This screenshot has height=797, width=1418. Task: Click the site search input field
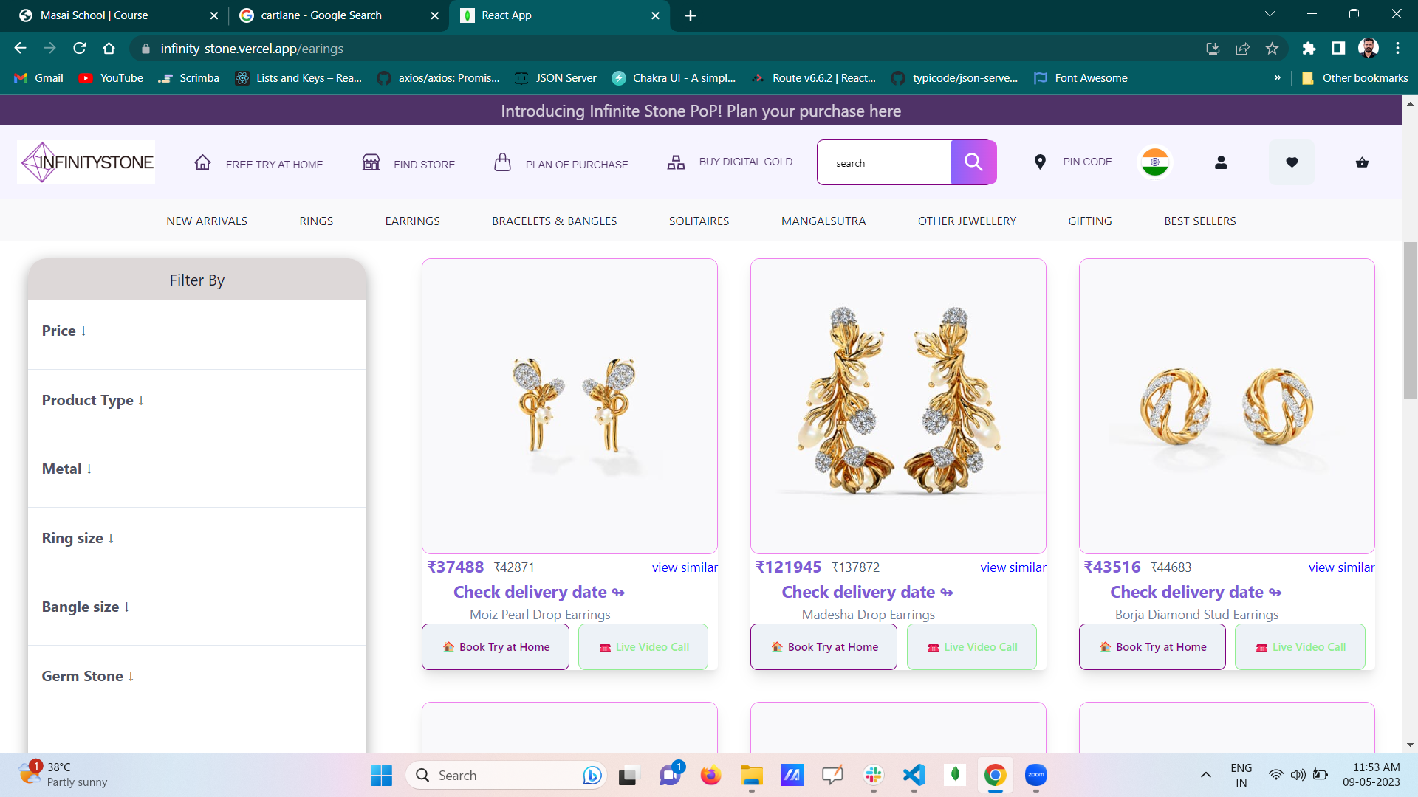coord(885,163)
